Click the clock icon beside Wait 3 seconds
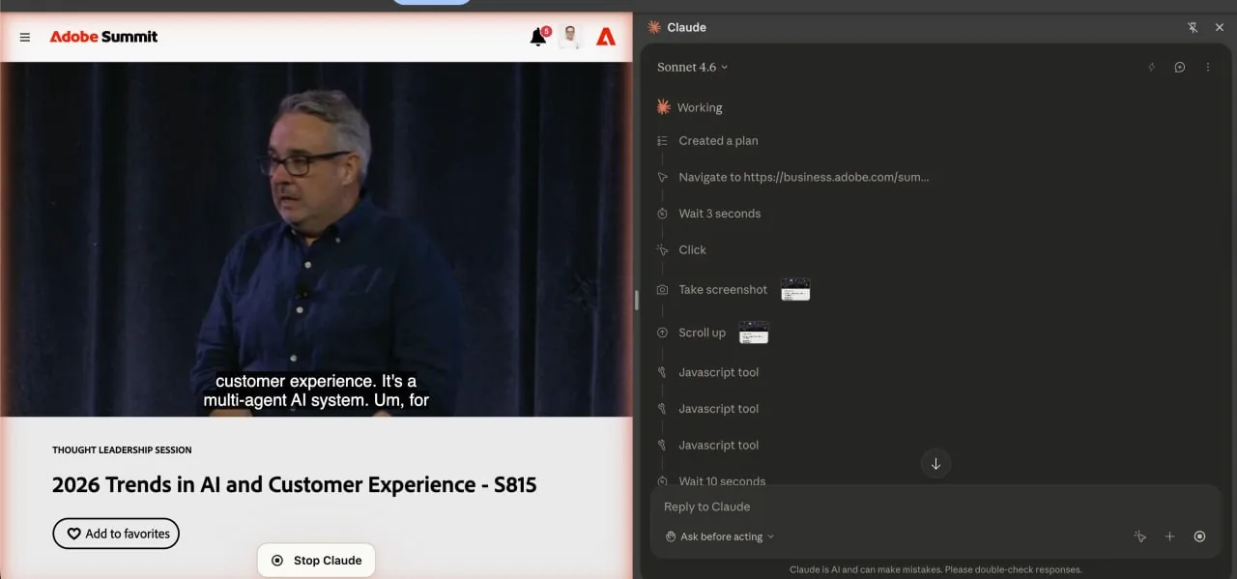This screenshot has width=1237, height=579. (662, 214)
